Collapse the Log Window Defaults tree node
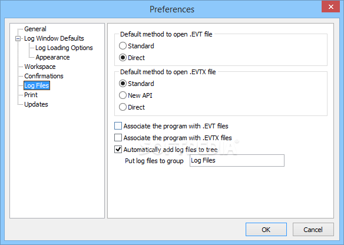Screen dimensions: 344x245 18,39
